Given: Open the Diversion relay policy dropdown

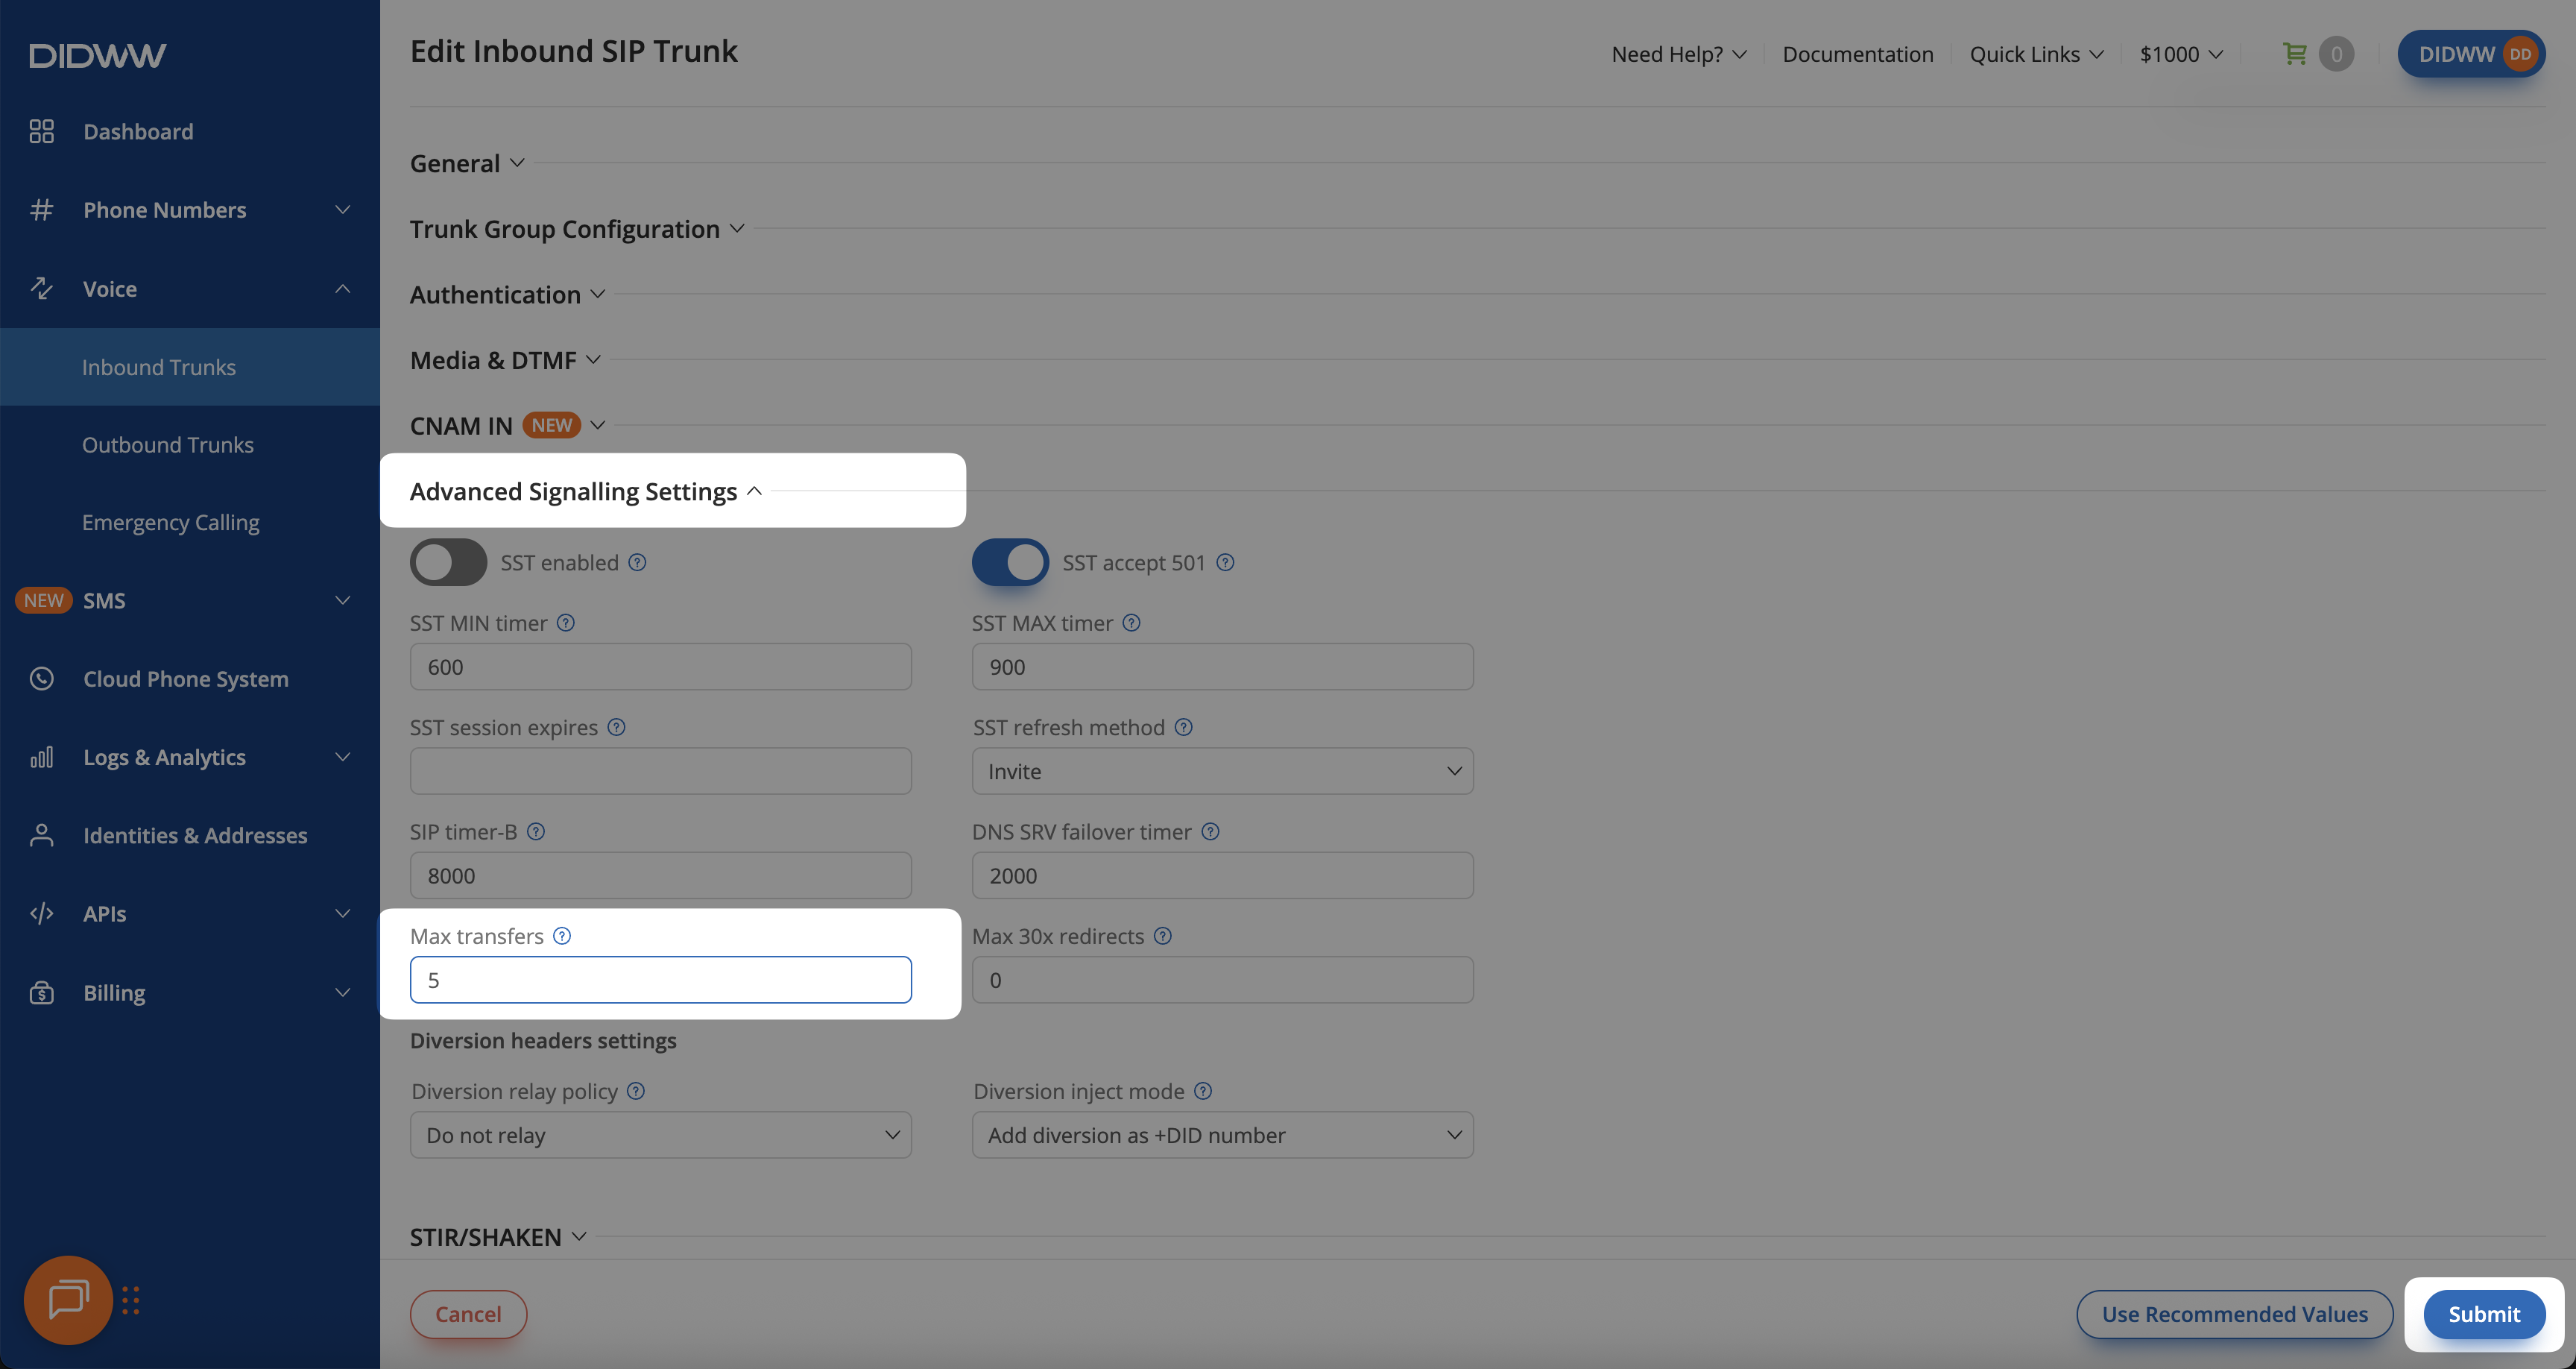Looking at the screenshot, I should 660,1136.
